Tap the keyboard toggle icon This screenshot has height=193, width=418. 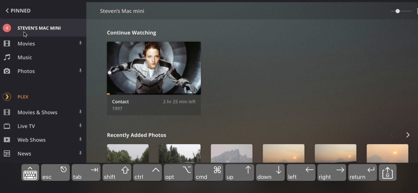[x=30, y=172]
